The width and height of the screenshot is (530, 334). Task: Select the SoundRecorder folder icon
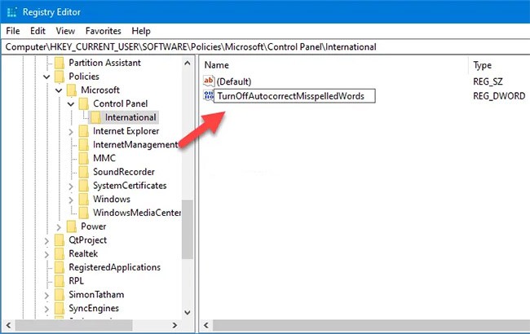(x=84, y=172)
